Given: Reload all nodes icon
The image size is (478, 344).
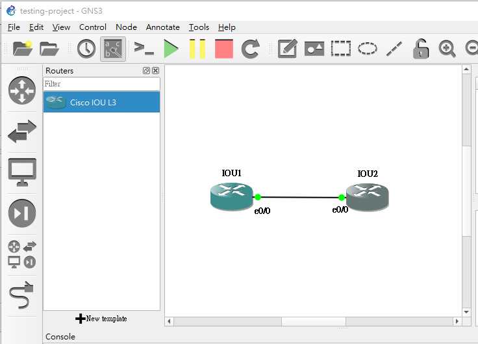Looking at the screenshot, I should (x=250, y=49).
